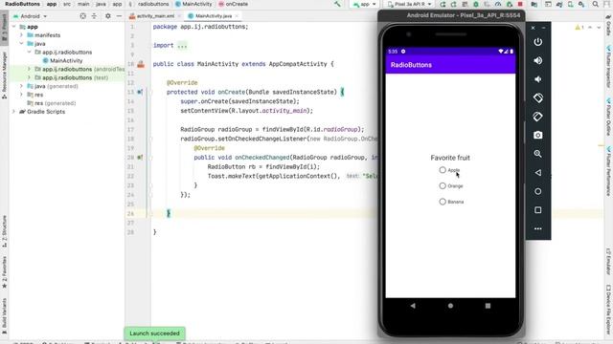Screen dimensions: 613x344
Task: Collapse the app module tree node
Action: (x=14, y=27)
